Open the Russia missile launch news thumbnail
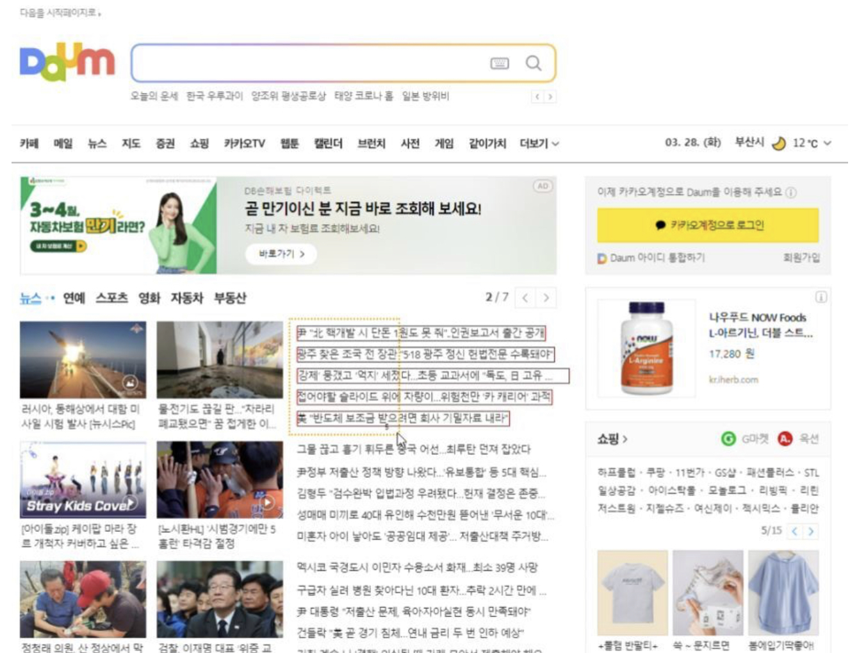 pyautogui.click(x=83, y=360)
